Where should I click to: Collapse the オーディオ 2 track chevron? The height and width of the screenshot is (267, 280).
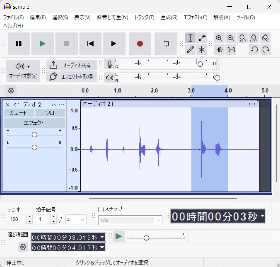pyautogui.click(x=54, y=105)
